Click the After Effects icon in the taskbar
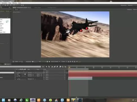This screenshot has width=137, height=102. [33, 100]
